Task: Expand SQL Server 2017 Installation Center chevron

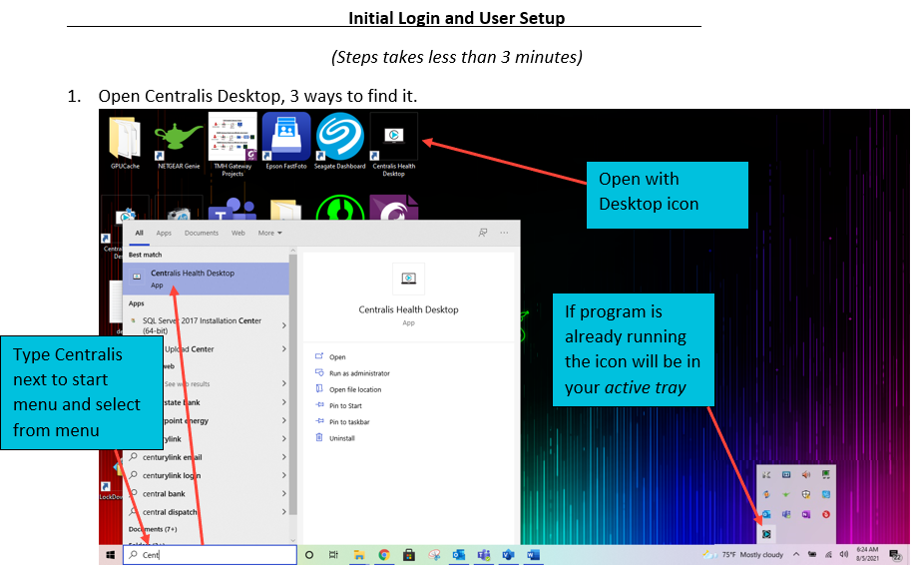Action: tap(284, 325)
